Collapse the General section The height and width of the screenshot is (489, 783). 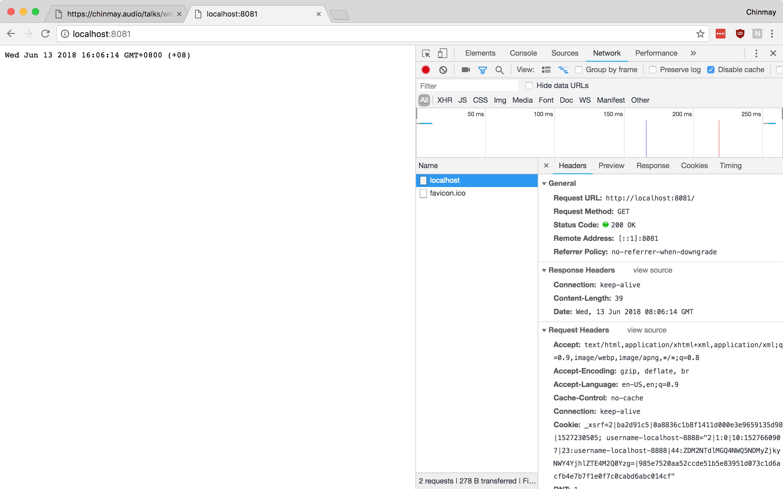pyautogui.click(x=544, y=184)
